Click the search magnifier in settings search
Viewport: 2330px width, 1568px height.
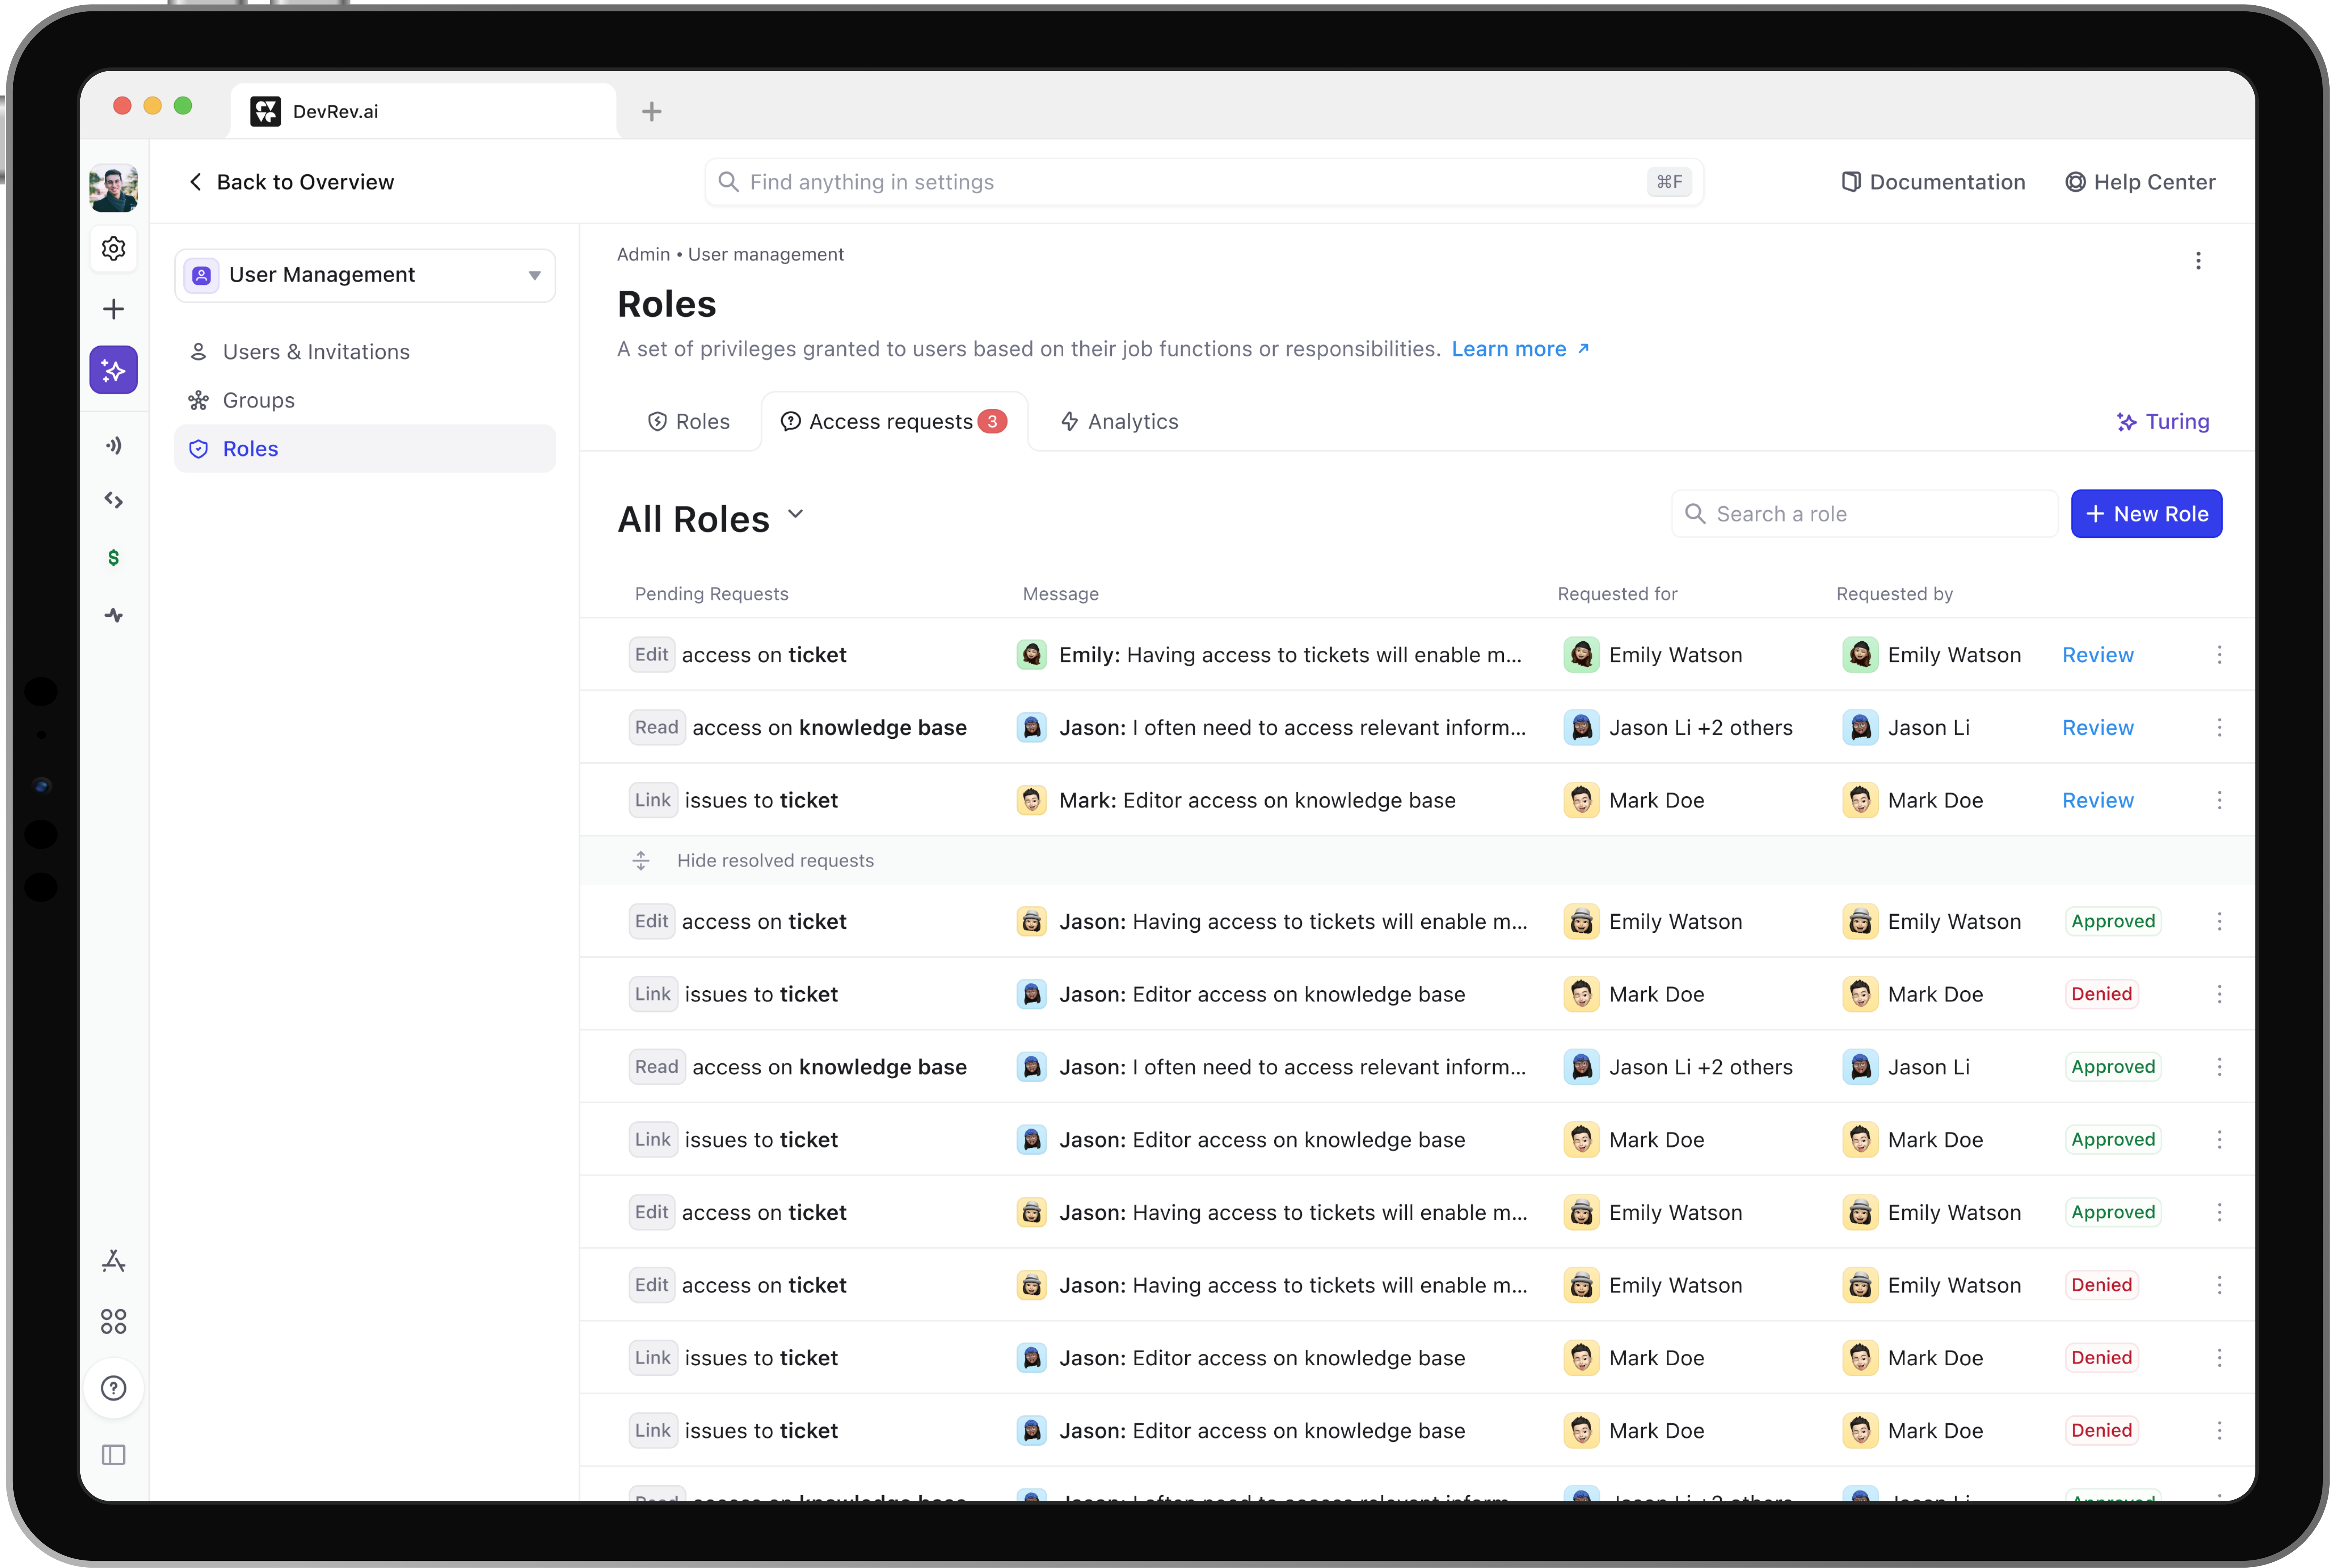729,182
